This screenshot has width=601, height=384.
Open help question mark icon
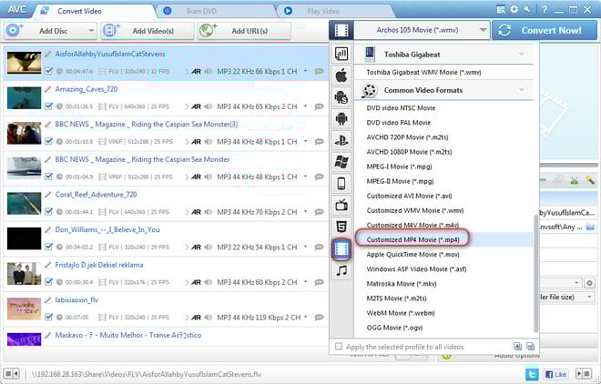pyautogui.click(x=545, y=10)
